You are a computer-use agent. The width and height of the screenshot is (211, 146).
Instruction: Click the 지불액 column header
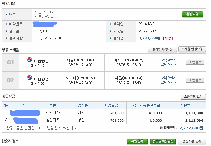pos(185,105)
